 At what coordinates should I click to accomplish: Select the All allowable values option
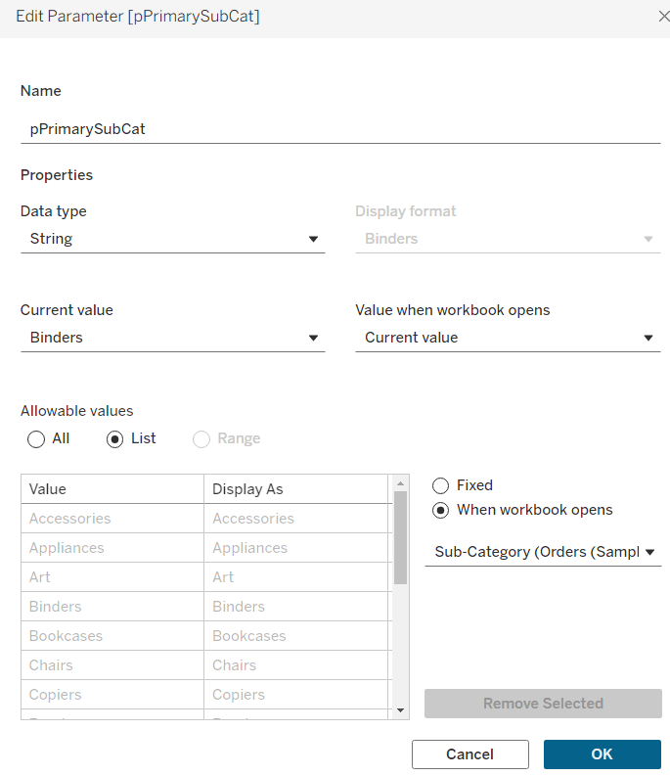click(37, 438)
